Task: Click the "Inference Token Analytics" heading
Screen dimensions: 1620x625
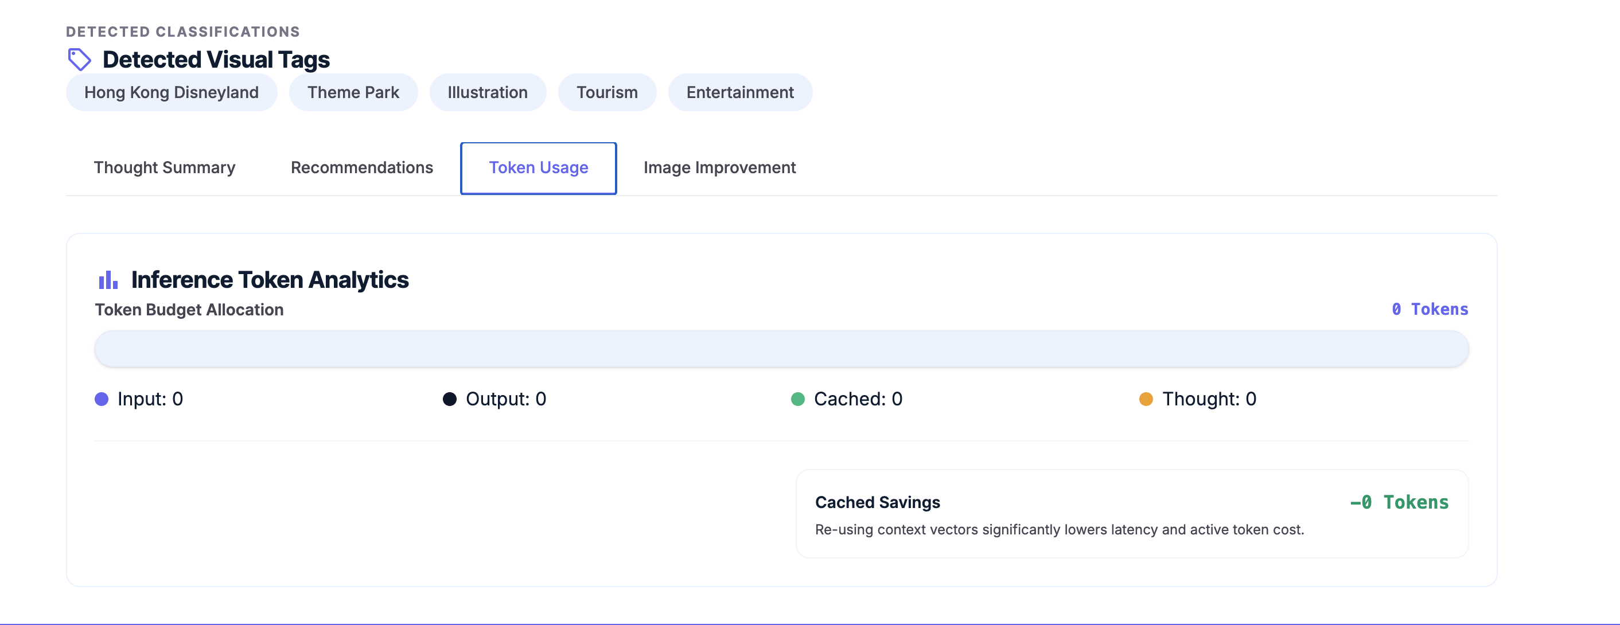Action: click(270, 280)
